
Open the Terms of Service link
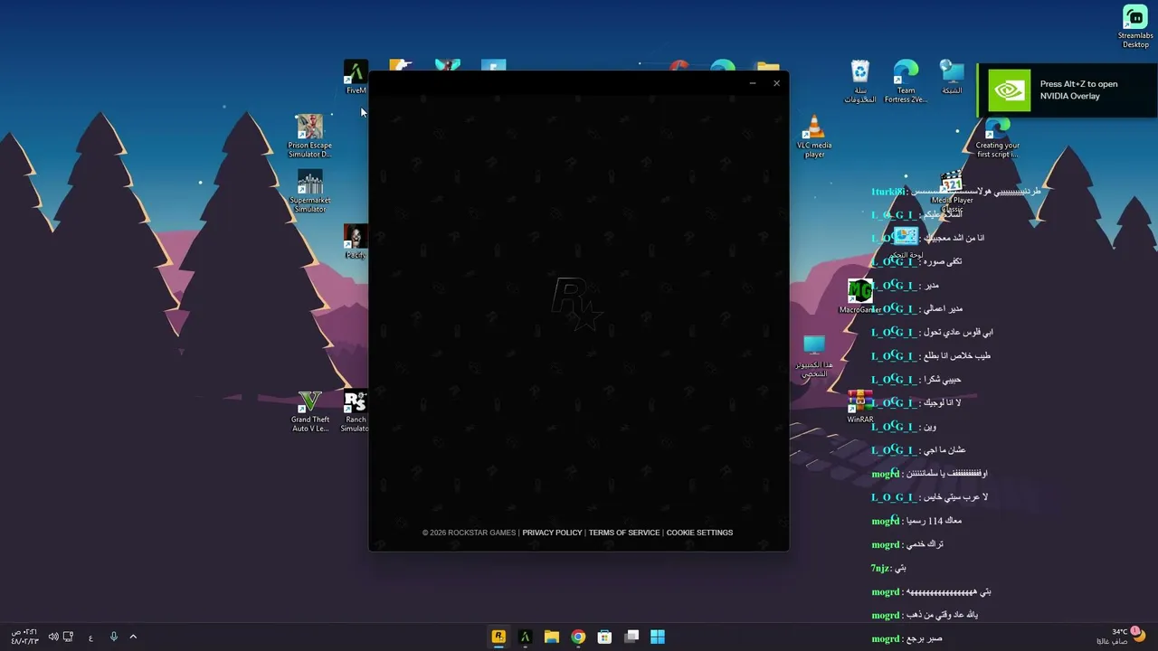[x=624, y=533]
